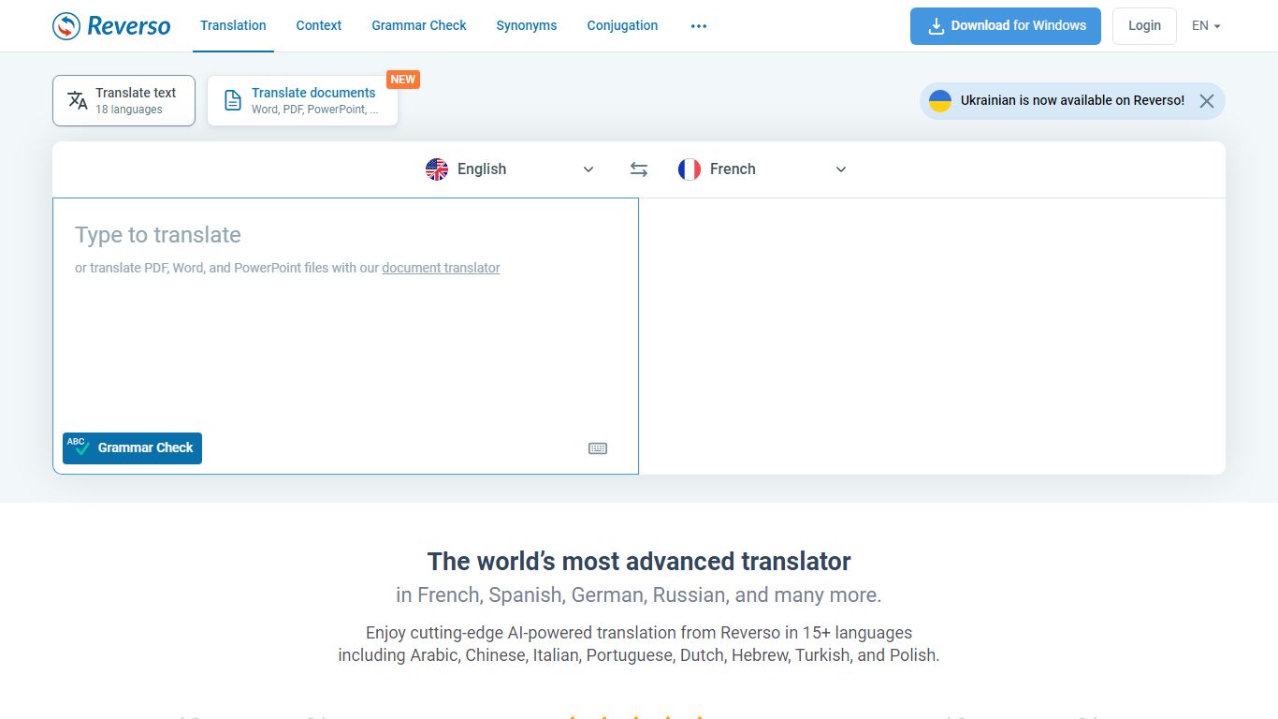Image resolution: width=1278 pixels, height=719 pixels.
Task: Open the French target language dropdown
Action: (762, 169)
